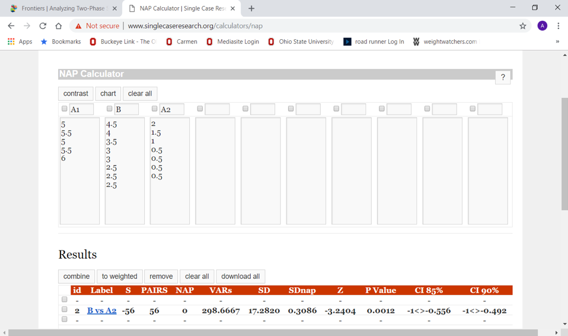Click the NAP column header
Viewport: 568px width, 336px height.
(185, 290)
